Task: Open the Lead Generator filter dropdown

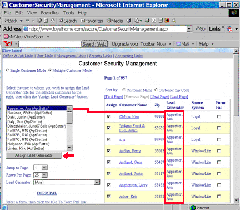Action: pyautogui.click(x=97, y=182)
